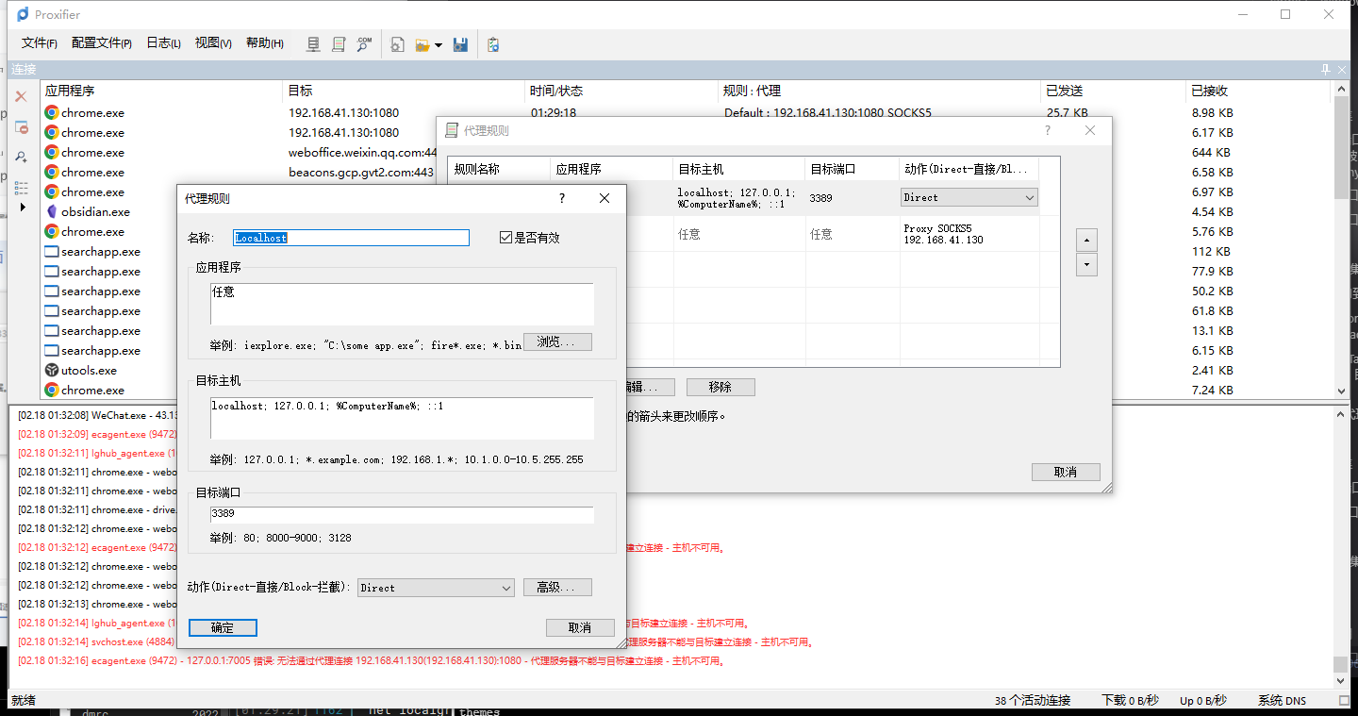Click searchapp.exe icon in the 112 KB row
Screen dimensions: 1358x716
tap(52, 251)
